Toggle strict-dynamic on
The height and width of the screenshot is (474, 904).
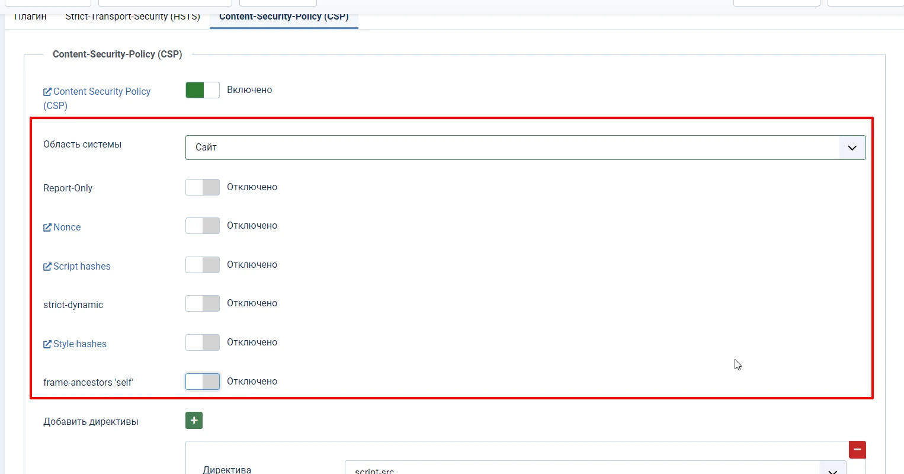[x=203, y=303]
